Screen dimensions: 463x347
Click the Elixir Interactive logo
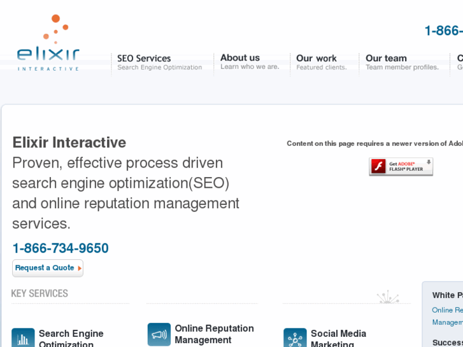point(48,43)
